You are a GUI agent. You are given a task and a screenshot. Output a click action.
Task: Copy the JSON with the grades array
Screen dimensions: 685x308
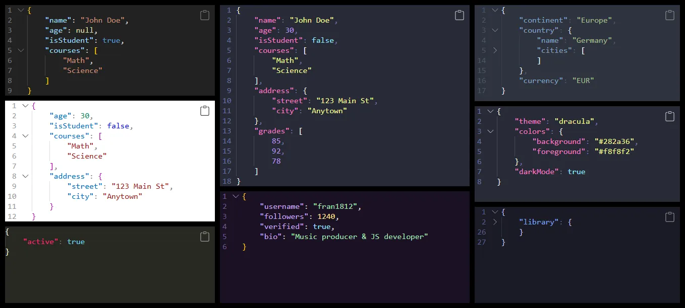tap(460, 15)
